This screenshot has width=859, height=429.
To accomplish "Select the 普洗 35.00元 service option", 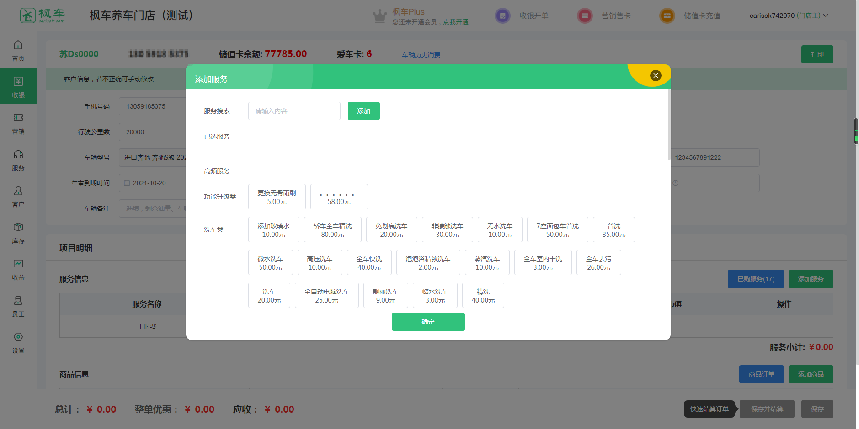I will tap(614, 230).
